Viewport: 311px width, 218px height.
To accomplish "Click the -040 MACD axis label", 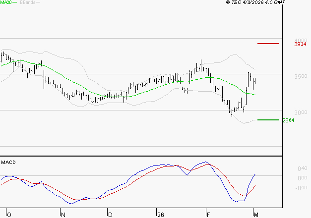I will click(301, 188).
